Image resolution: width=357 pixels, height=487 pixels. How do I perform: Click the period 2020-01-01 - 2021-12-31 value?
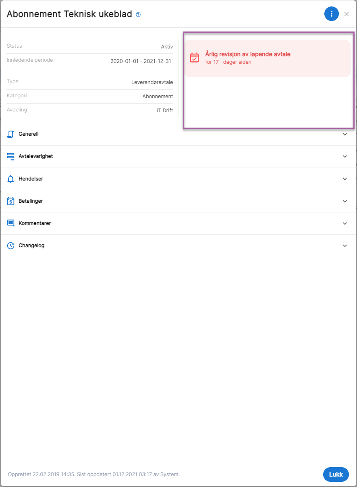pyautogui.click(x=141, y=61)
